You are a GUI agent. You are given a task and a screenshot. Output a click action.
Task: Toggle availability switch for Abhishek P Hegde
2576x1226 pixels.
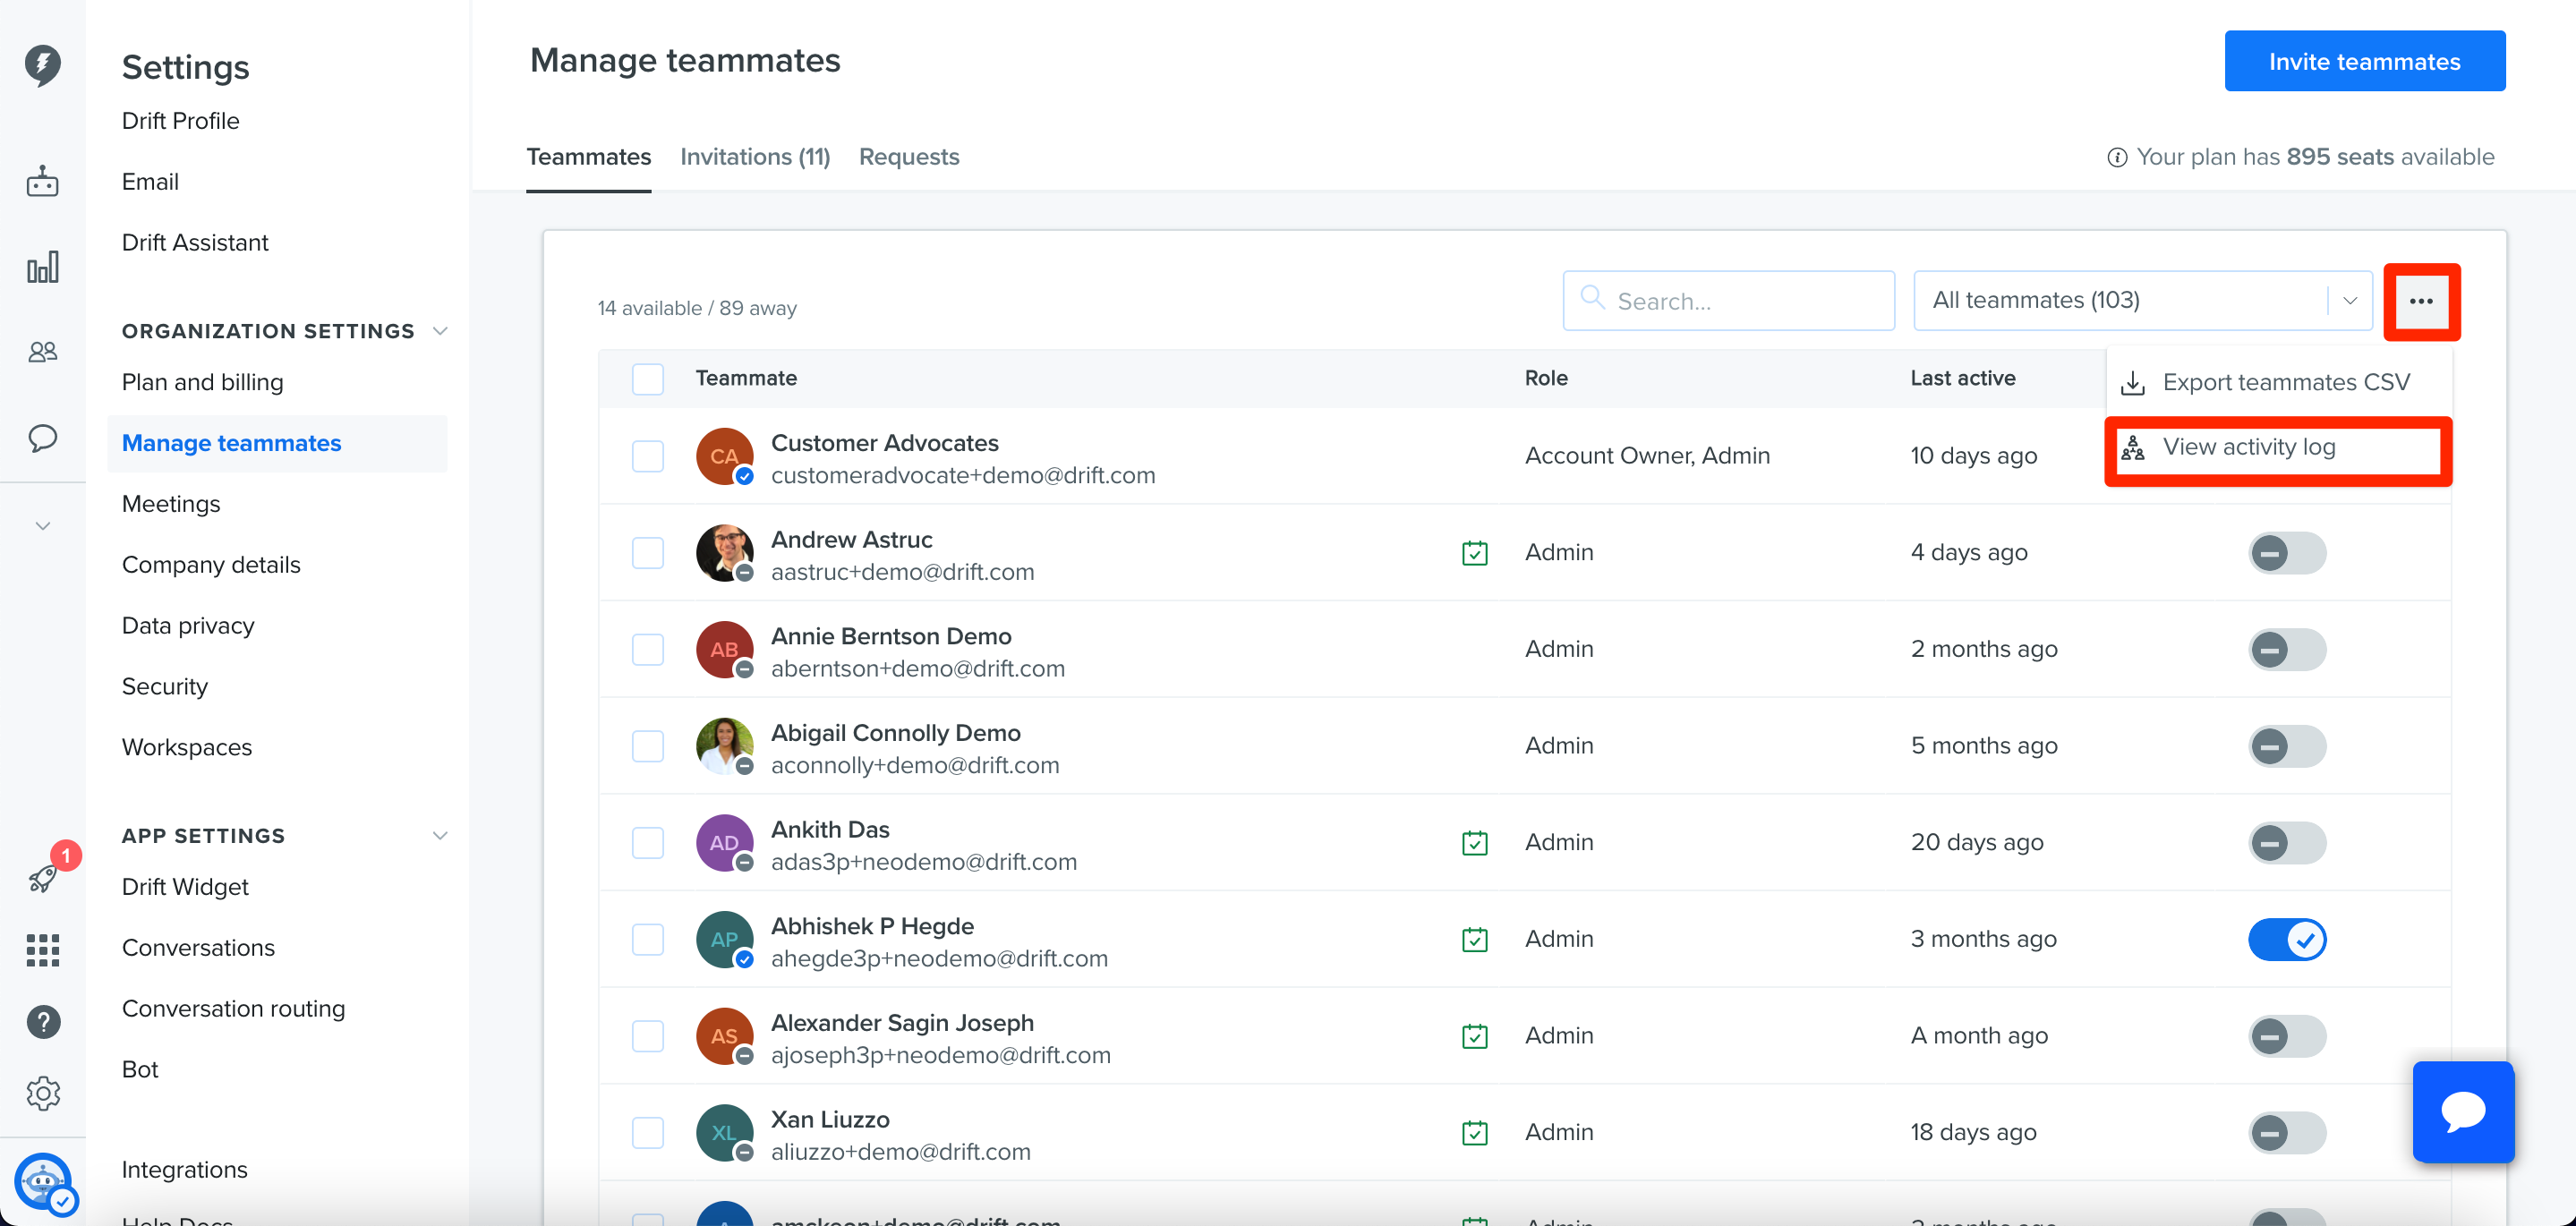tap(2287, 940)
